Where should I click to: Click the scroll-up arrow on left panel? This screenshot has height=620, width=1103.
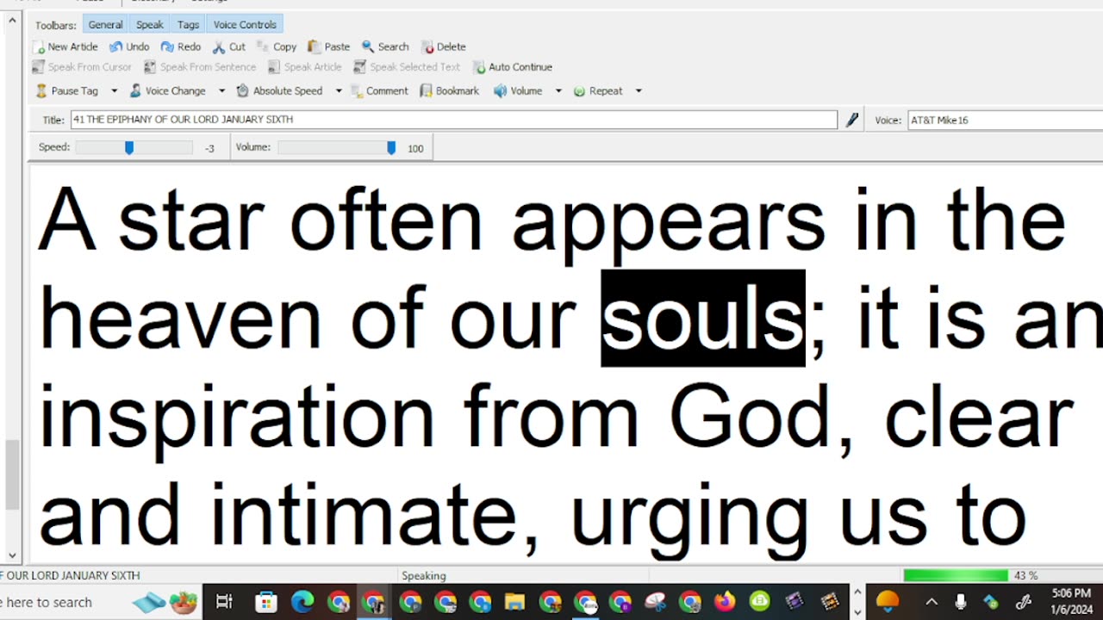coord(12,21)
